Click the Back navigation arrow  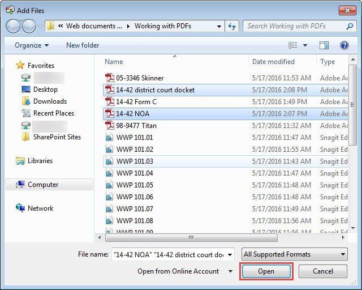pos(14,26)
